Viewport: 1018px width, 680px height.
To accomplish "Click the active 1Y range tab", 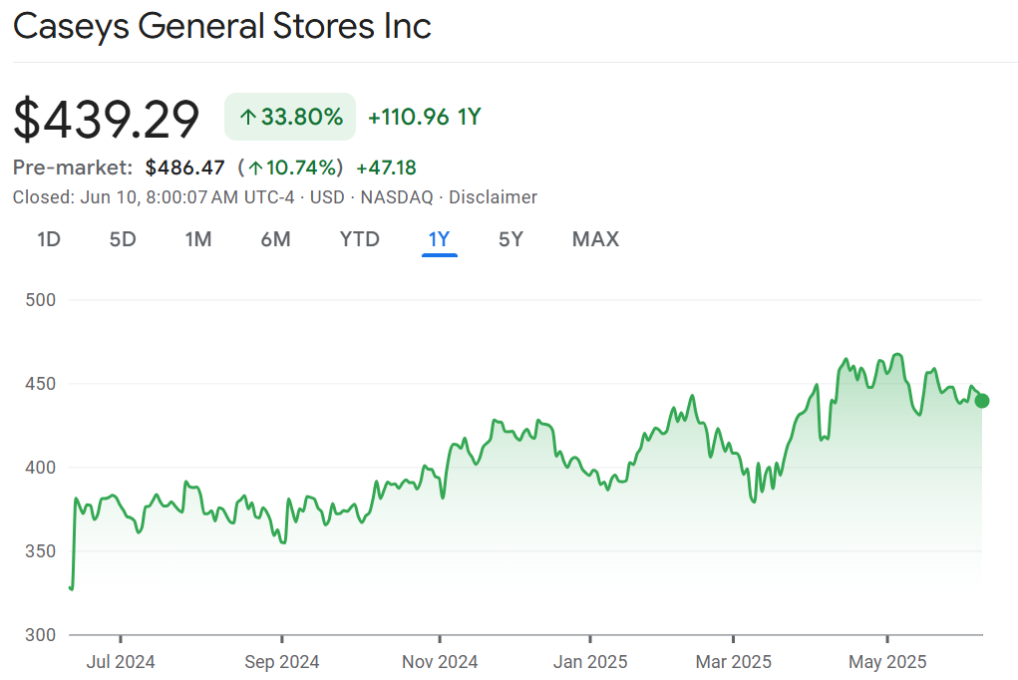I will [439, 239].
